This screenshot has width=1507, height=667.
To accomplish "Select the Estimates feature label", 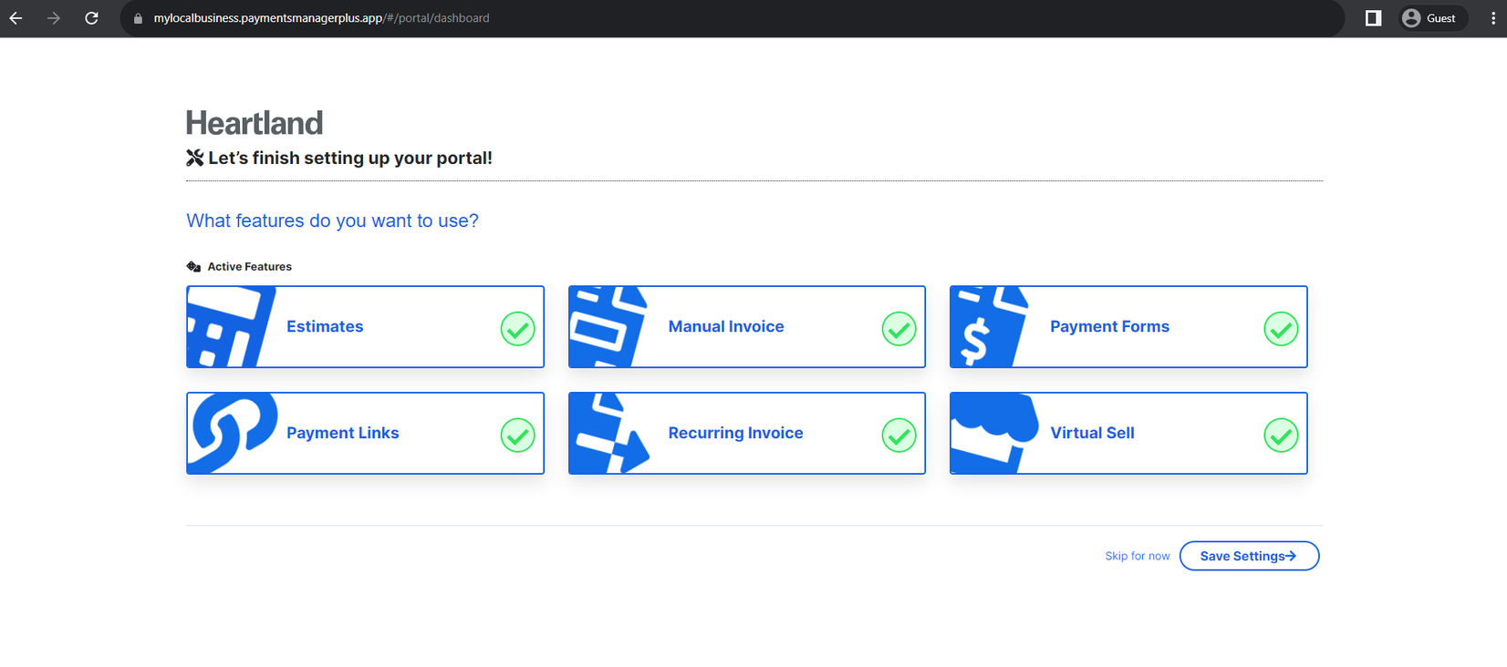I will click(325, 326).
